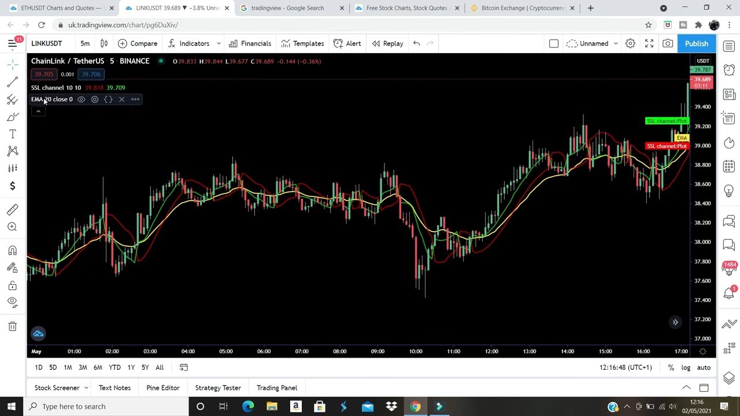Image resolution: width=740 pixels, height=416 pixels.
Task: Click the Compare symbol button
Action: pos(138,43)
